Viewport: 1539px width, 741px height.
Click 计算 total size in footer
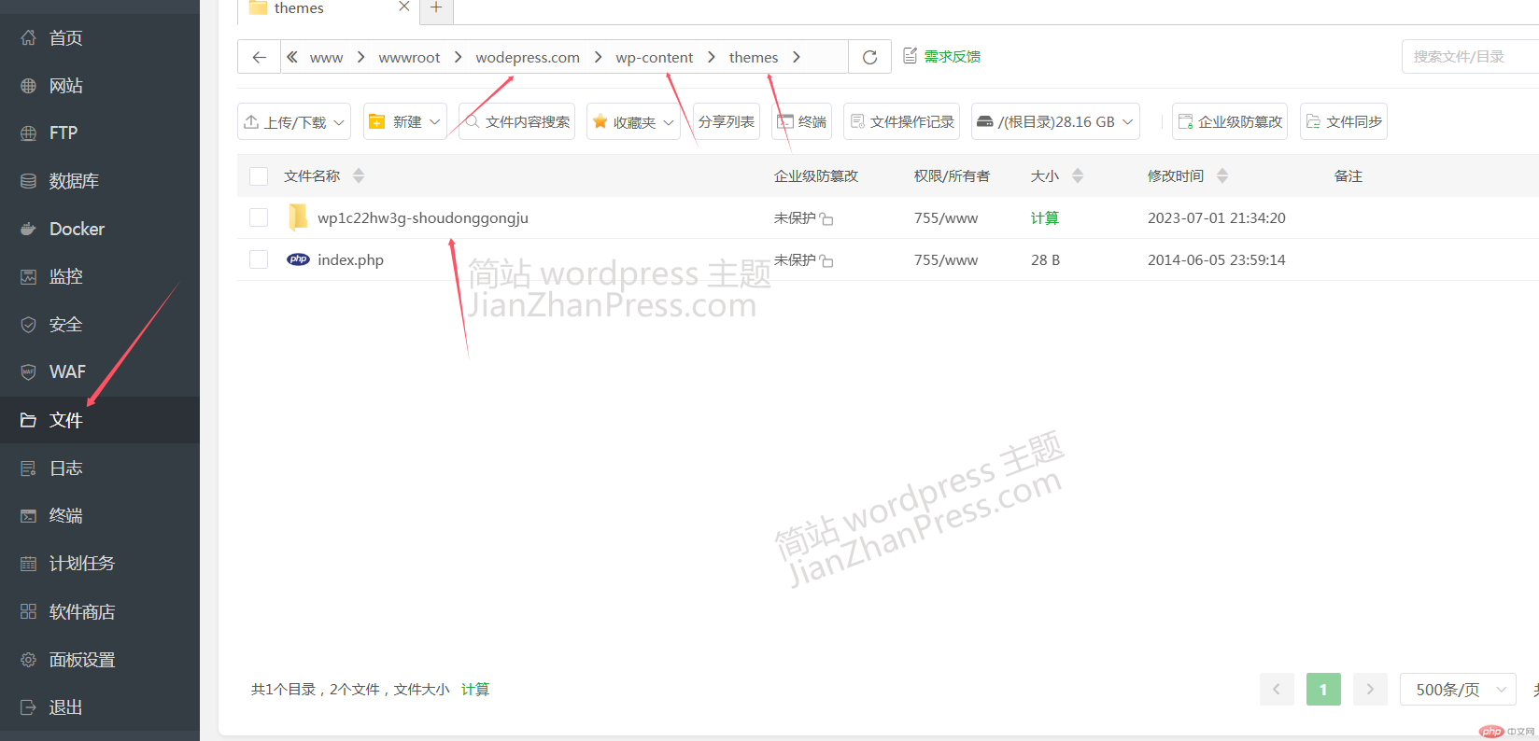(475, 689)
